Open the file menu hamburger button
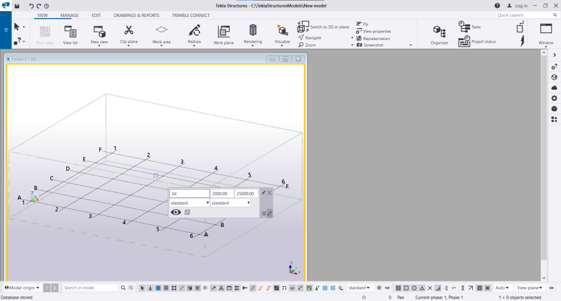This screenshot has width=561, height=301. coord(5,30)
